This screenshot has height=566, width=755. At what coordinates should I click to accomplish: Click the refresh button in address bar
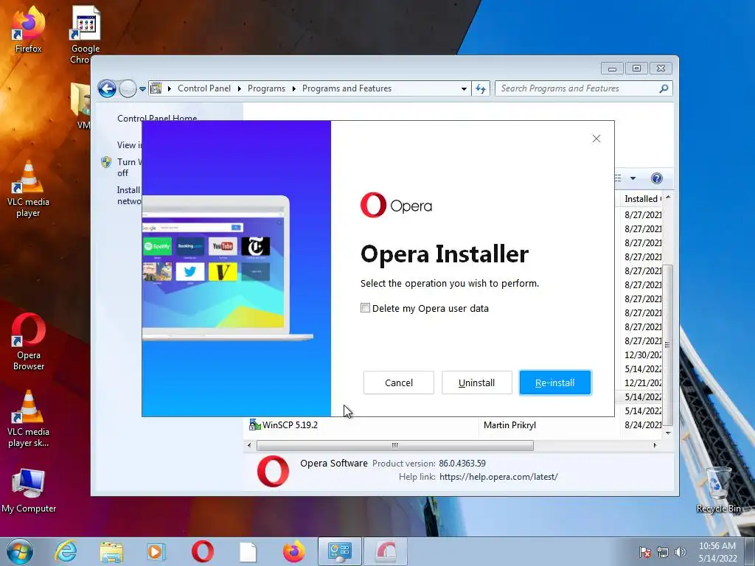pyautogui.click(x=481, y=88)
